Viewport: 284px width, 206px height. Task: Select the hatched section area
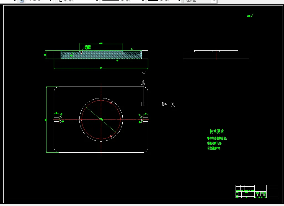click(x=101, y=55)
